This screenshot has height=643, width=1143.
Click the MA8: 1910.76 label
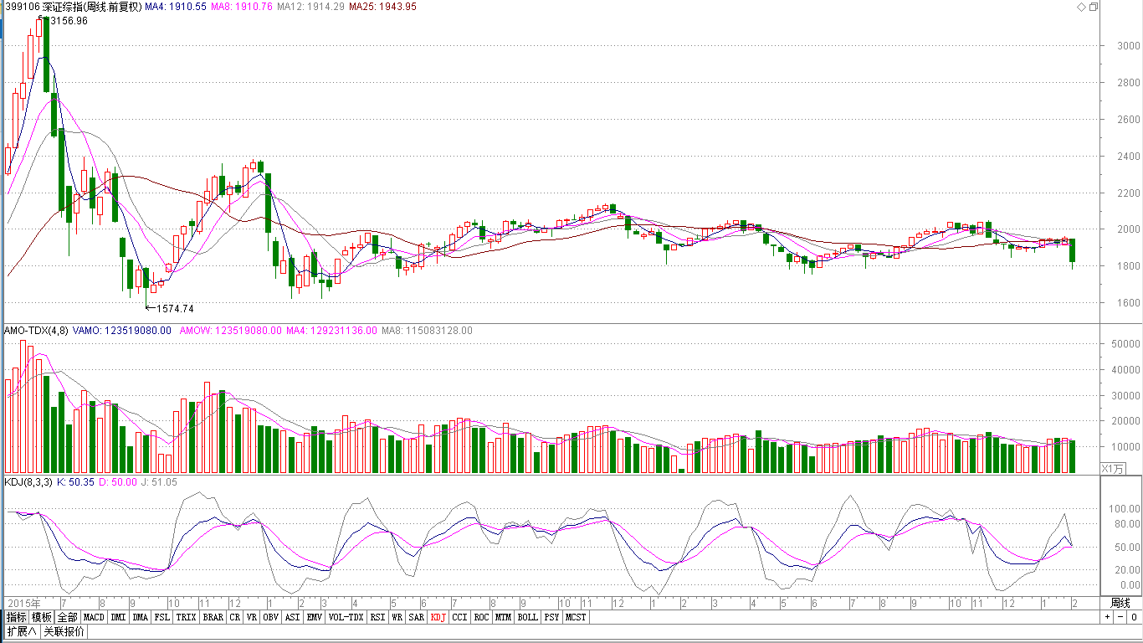point(242,7)
